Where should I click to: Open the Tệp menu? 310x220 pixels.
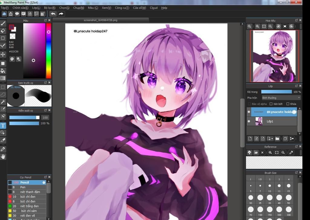pos(5,8)
